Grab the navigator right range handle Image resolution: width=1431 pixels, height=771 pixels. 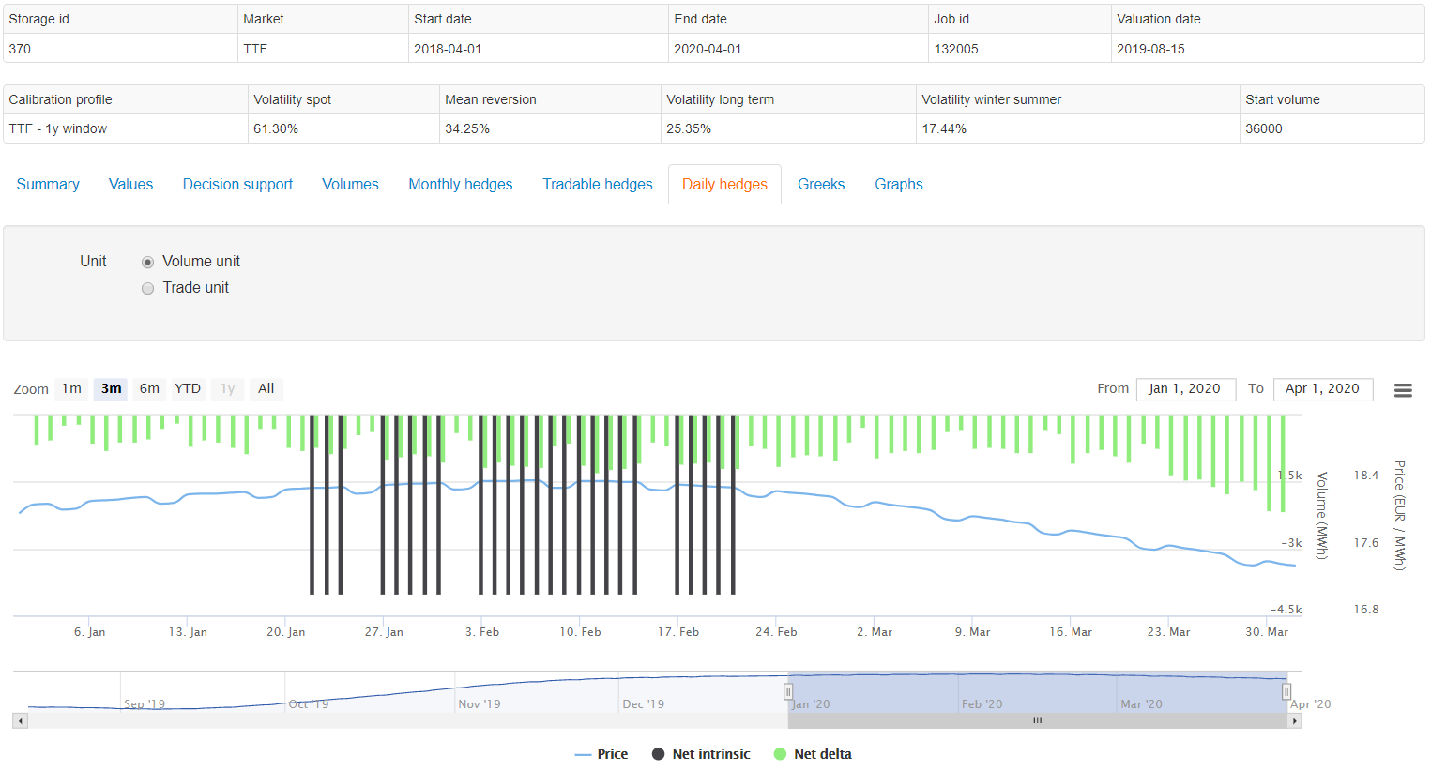click(1286, 692)
